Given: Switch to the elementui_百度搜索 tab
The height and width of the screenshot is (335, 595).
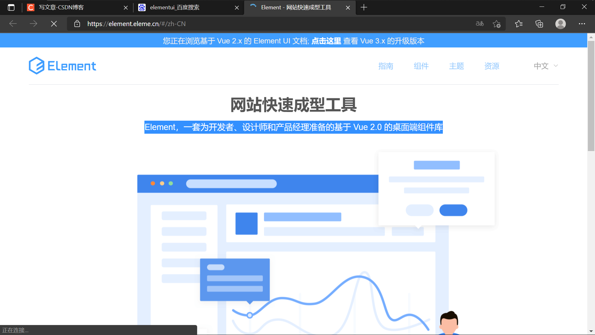Looking at the screenshot, I should tap(174, 7).
